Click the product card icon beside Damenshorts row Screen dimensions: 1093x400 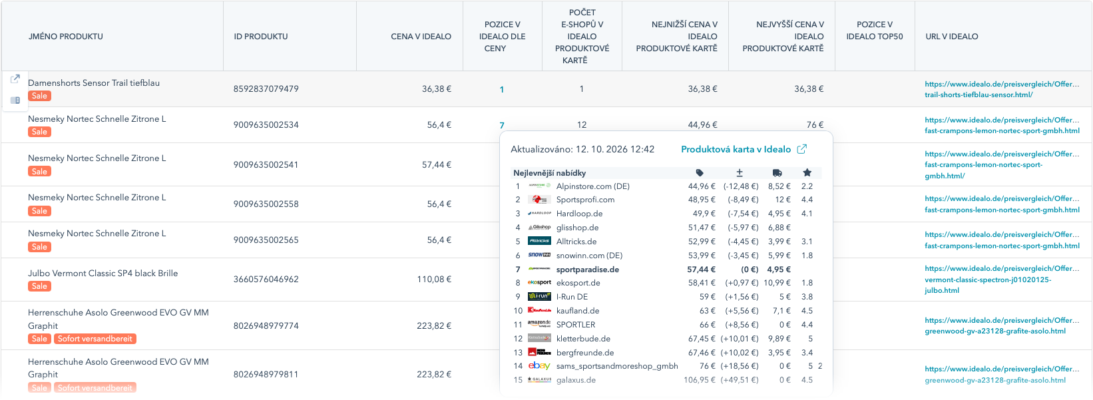(15, 100)
